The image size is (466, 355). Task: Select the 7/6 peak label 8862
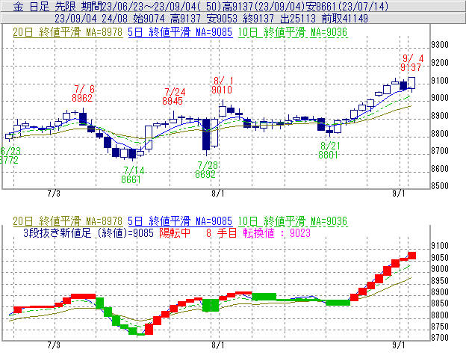[x=82, y=97]
